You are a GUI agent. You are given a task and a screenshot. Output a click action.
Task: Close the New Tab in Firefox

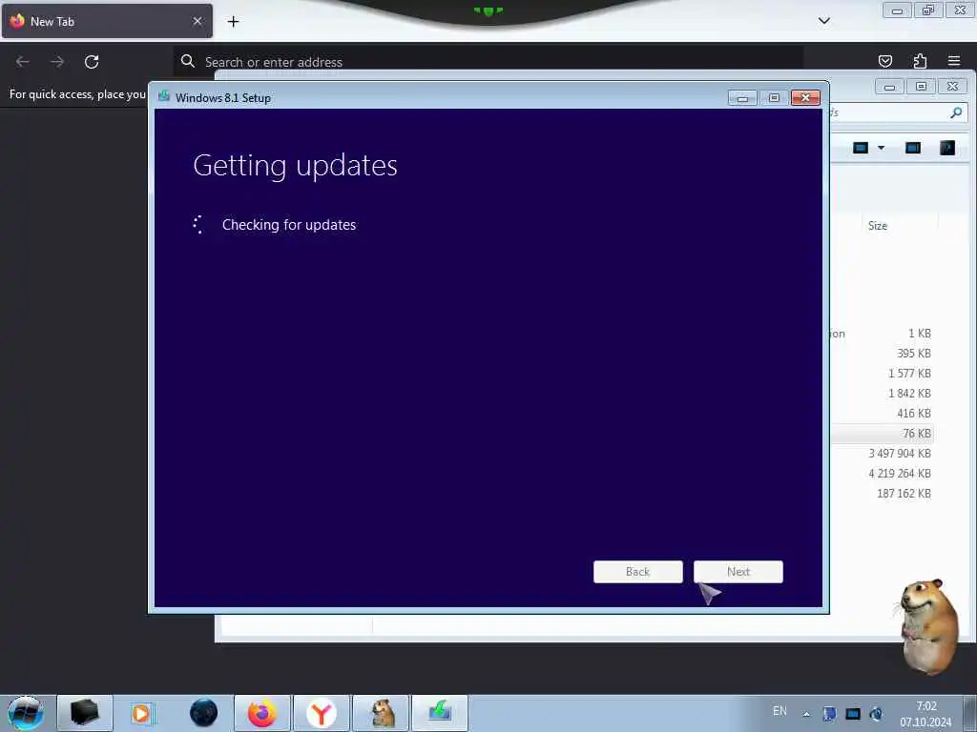tap(197, 21)
